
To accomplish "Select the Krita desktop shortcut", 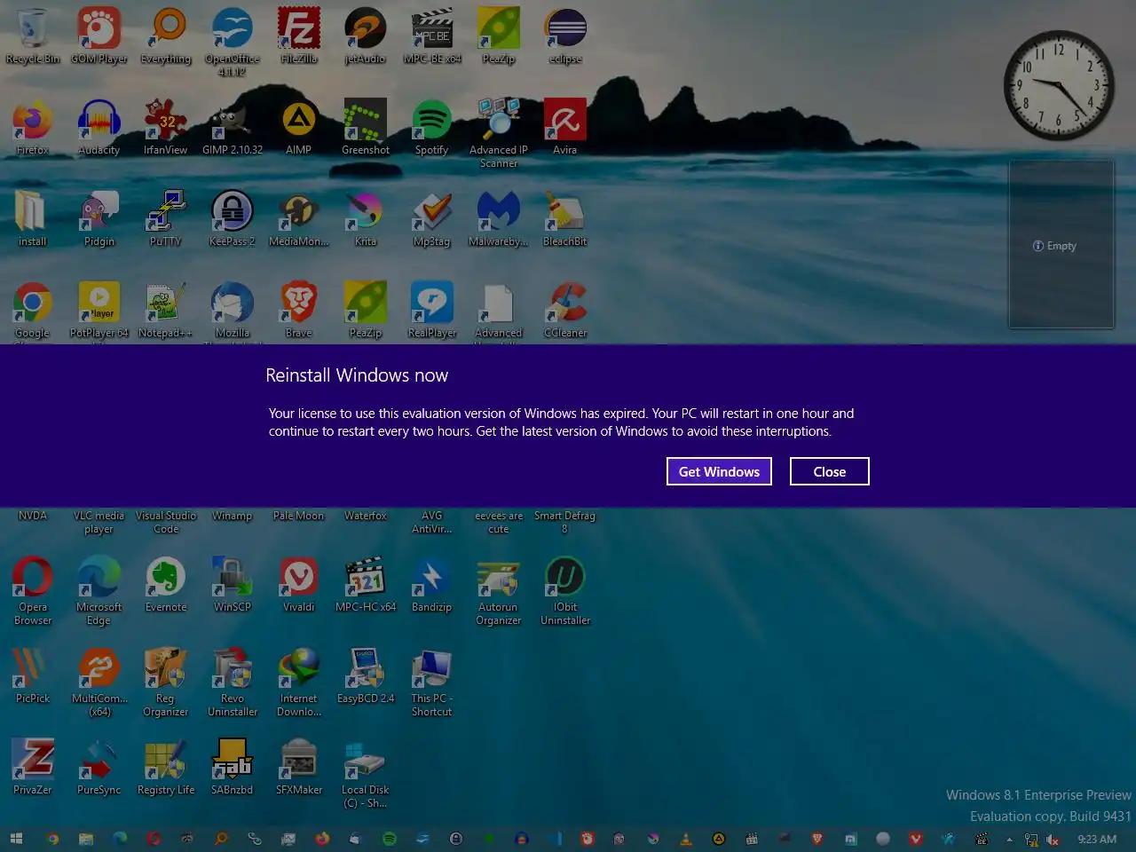I will click(x=366, y=218).
